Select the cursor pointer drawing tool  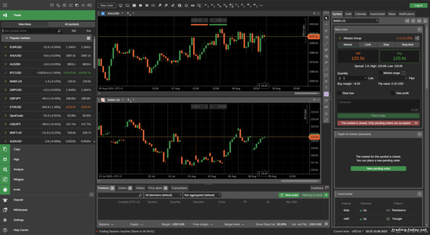click(x=326, y=18)
